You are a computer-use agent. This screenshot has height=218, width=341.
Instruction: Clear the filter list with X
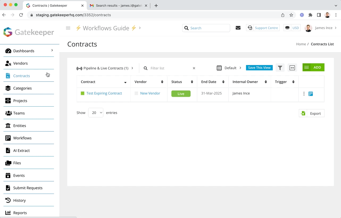coord(194,68)
